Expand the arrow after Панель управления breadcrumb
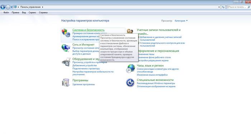This screenshot has height=134, width=251. (43, 7)
